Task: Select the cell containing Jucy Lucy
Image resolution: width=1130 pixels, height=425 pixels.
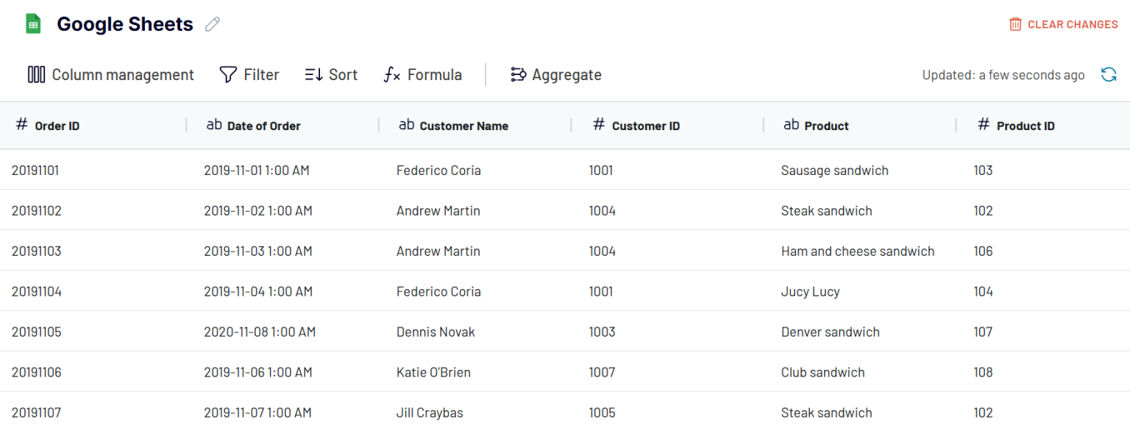Action: 810,291
